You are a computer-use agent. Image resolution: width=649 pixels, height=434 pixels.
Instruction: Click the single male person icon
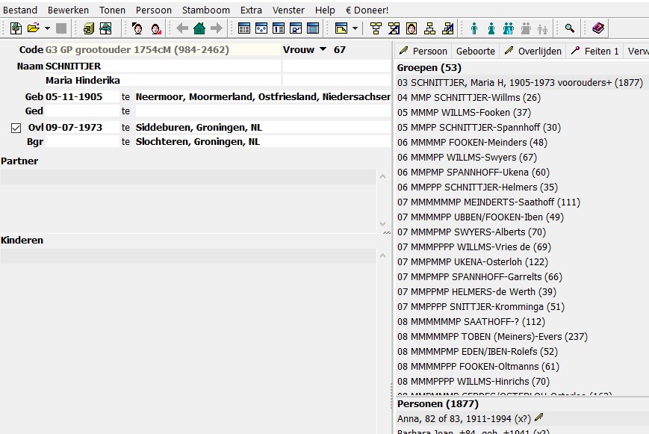point(474,28)
